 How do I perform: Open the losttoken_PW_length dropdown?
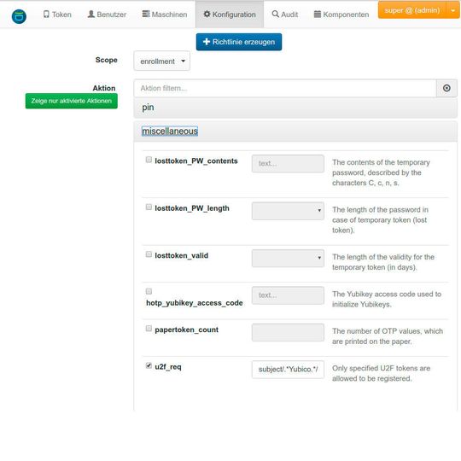pos(288,211)
